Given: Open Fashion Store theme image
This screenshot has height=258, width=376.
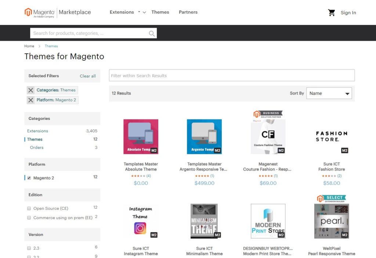Looking at the screenshot, I should click(x=332, y=137).
